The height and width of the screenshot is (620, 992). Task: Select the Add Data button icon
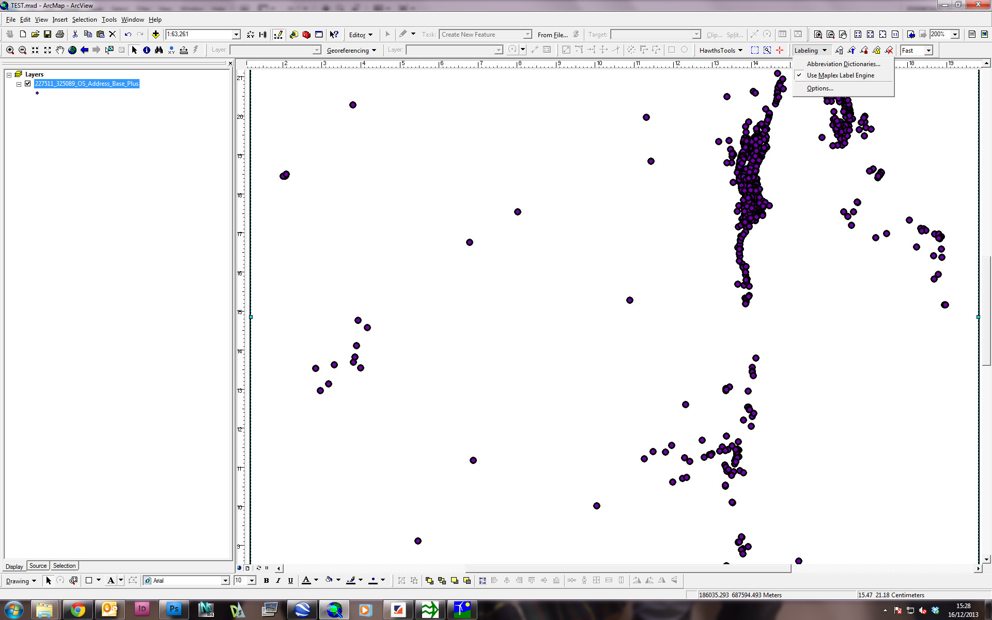tap(156, 34)
